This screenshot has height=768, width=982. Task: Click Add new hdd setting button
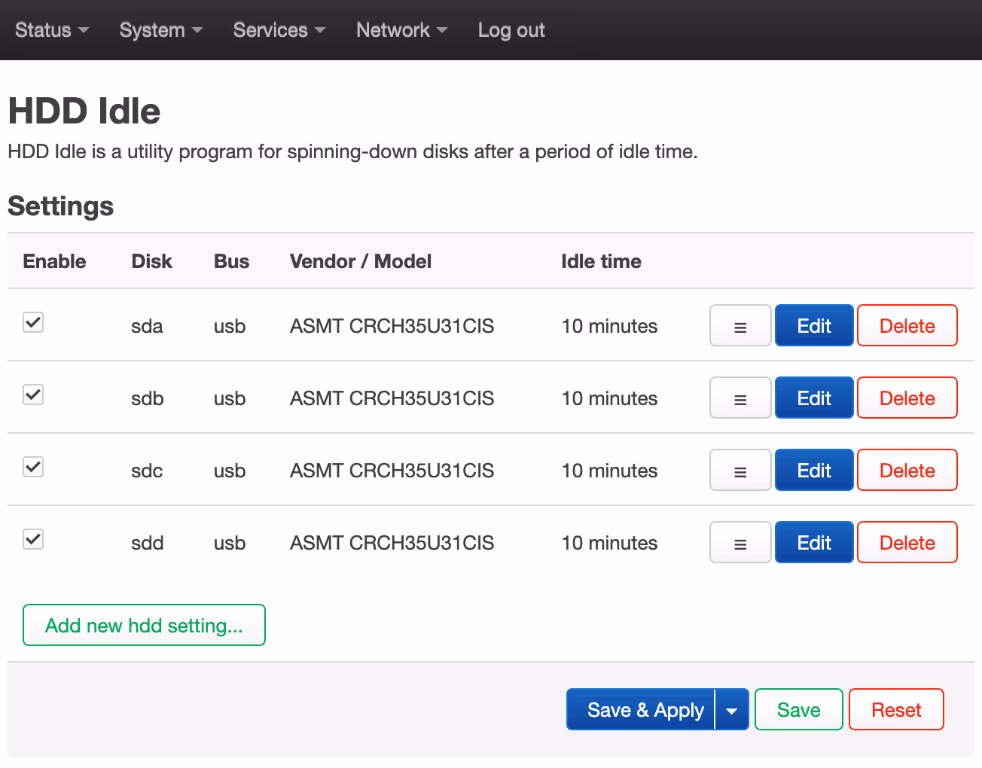pyautogui.click(x=144, y=626)
